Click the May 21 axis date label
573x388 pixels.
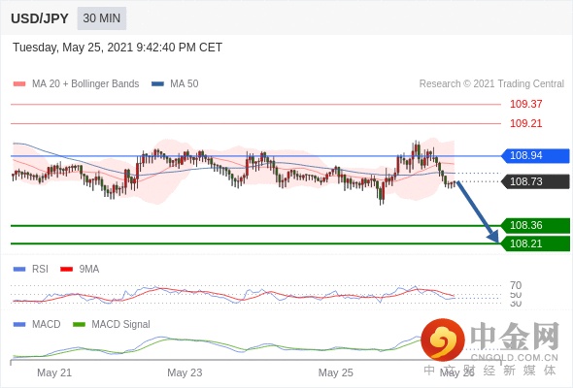54,373
